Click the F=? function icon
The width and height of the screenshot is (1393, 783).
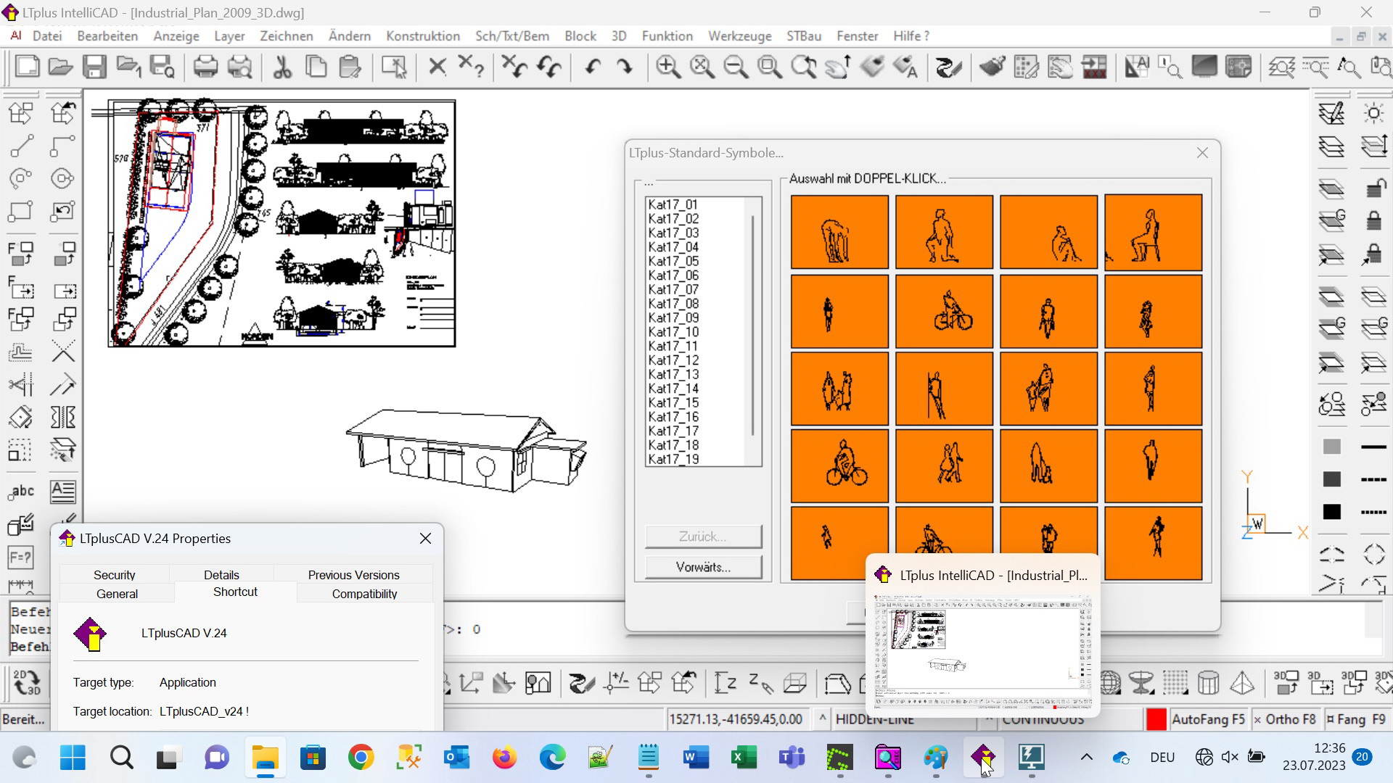[21, 558]
